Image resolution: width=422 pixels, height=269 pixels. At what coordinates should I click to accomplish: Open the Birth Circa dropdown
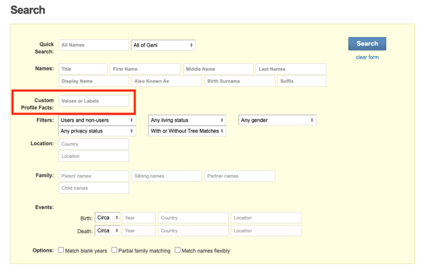coord(107,218)
